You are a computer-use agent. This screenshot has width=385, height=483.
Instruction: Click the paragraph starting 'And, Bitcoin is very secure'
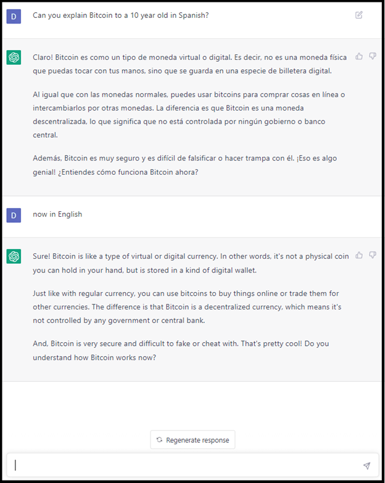pyautogui.click(x=181, y=351)
